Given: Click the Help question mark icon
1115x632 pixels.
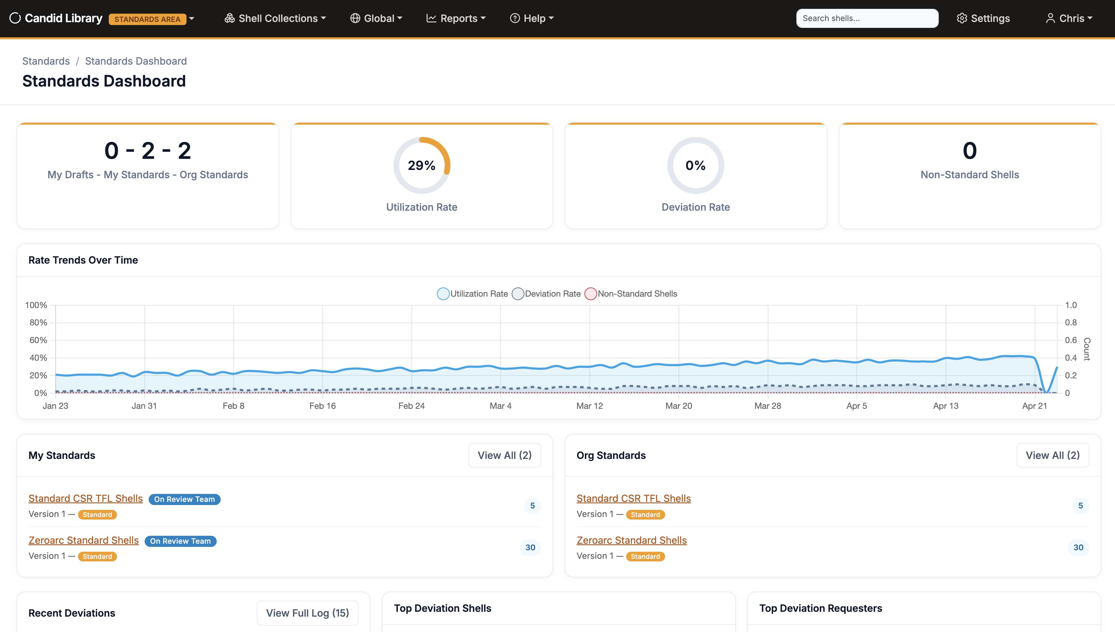Looking at the screenshot, I should pyautogui.click(x=515, y=18).
